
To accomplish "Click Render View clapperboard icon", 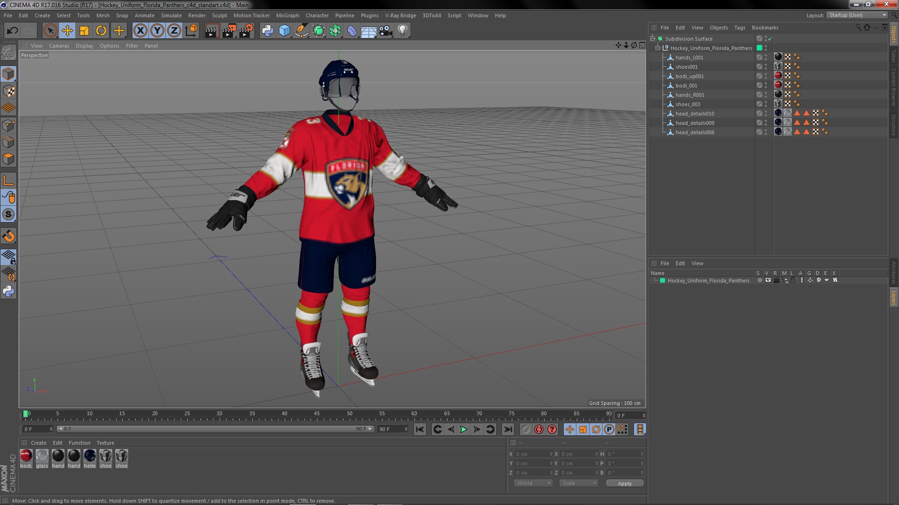I will (x=212, y=31).
